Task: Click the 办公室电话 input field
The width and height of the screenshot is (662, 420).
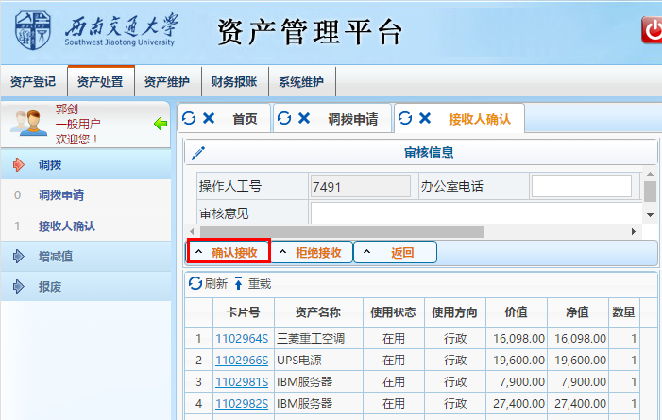Action: [582, 186]
